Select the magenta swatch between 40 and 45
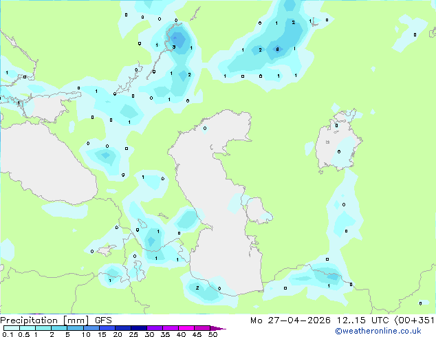Screen dimensions: 436x337 (x=186, y=328)
